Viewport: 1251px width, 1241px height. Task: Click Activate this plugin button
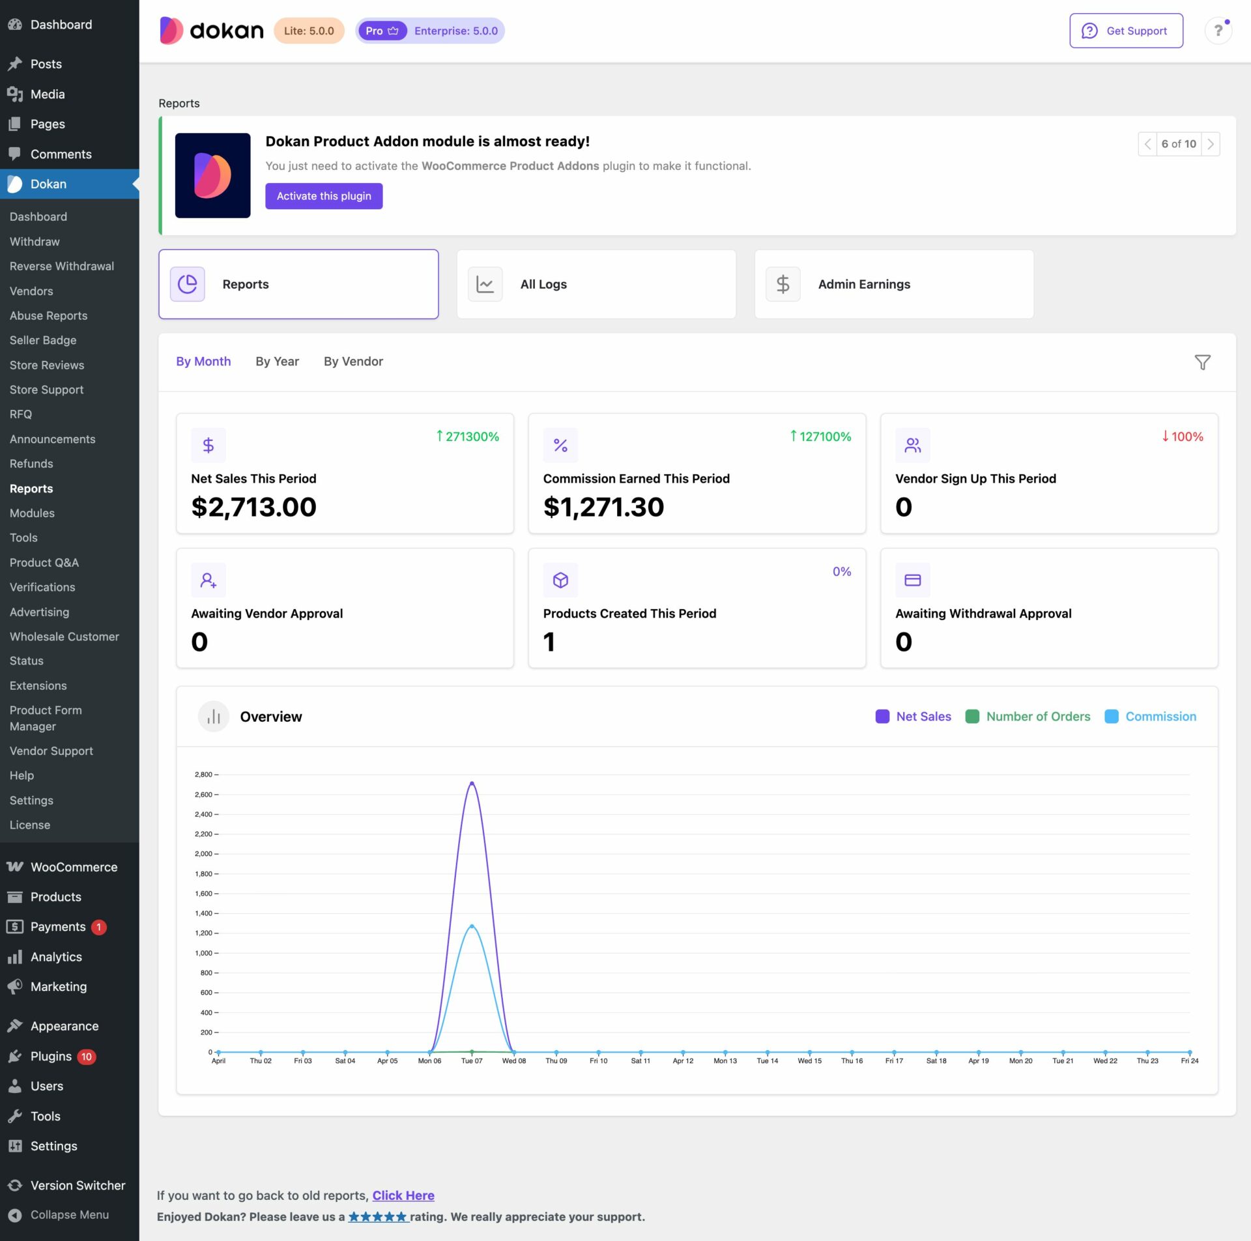click(x=324, y=196)
